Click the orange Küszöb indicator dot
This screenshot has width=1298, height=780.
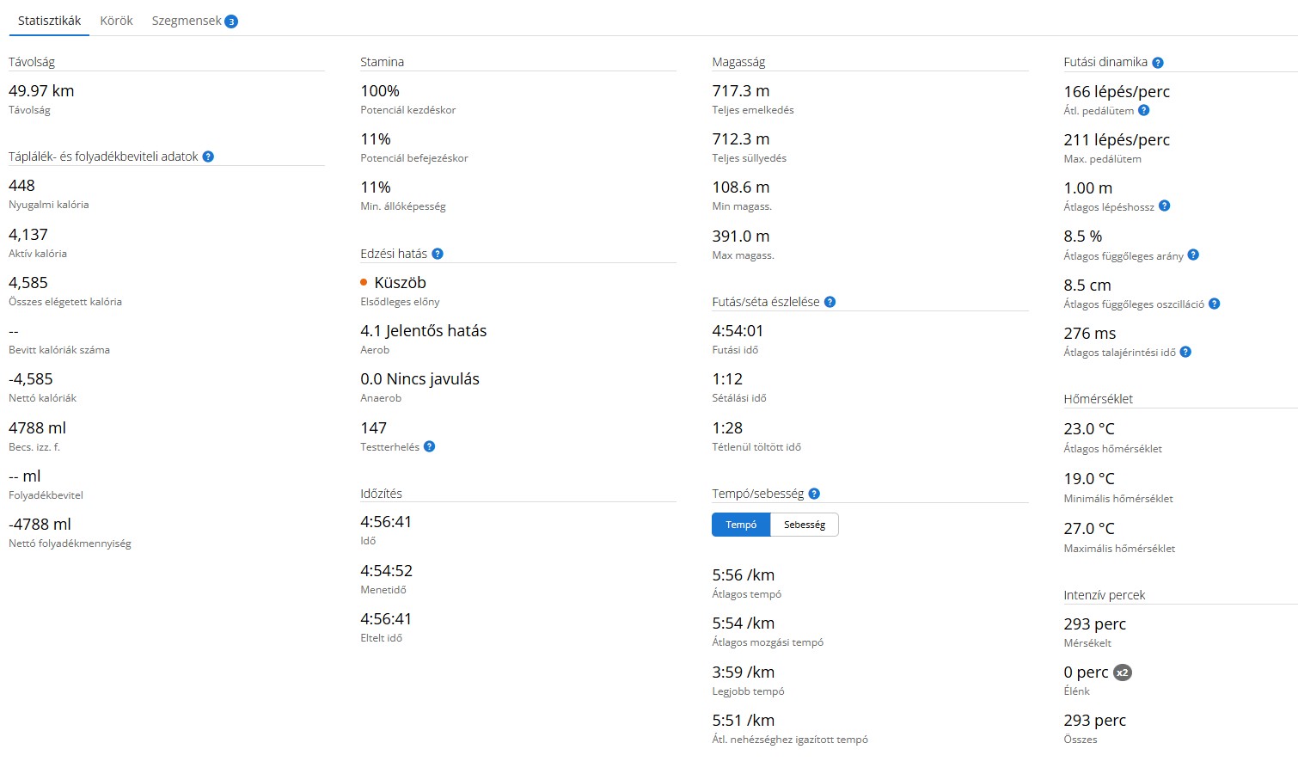tap(364, 282)
